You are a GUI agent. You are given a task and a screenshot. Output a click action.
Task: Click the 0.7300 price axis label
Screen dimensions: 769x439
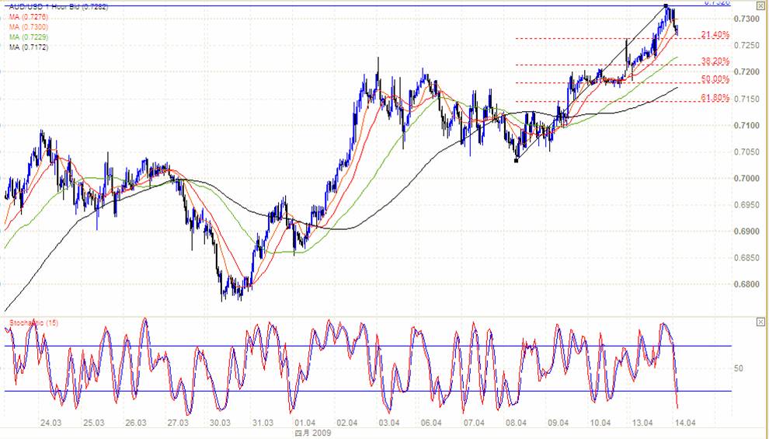click(746, 19)
